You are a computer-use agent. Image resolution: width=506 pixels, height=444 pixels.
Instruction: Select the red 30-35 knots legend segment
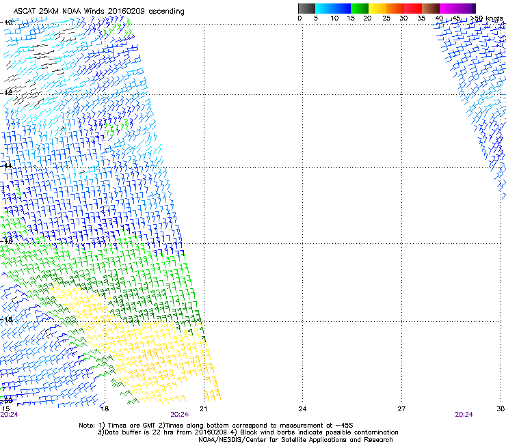point(413,8)
